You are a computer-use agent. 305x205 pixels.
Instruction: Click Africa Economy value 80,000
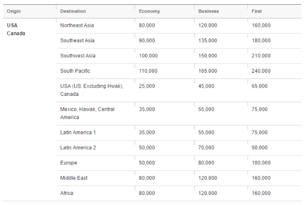click(147, 193)
